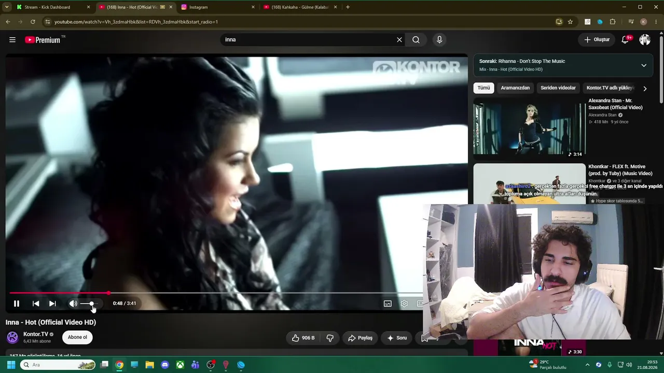Subscribe with the Abone ol button
The width and height of the screenshot is (664, 373).
coord(77,337)
